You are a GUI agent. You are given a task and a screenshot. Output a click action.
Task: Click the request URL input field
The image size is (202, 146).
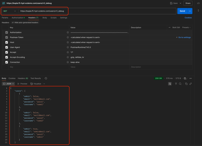[97, 11]
